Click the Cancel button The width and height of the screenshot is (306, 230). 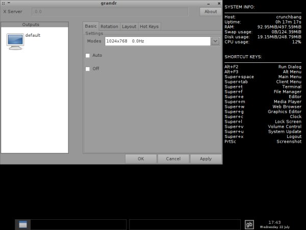click(173, 159)
